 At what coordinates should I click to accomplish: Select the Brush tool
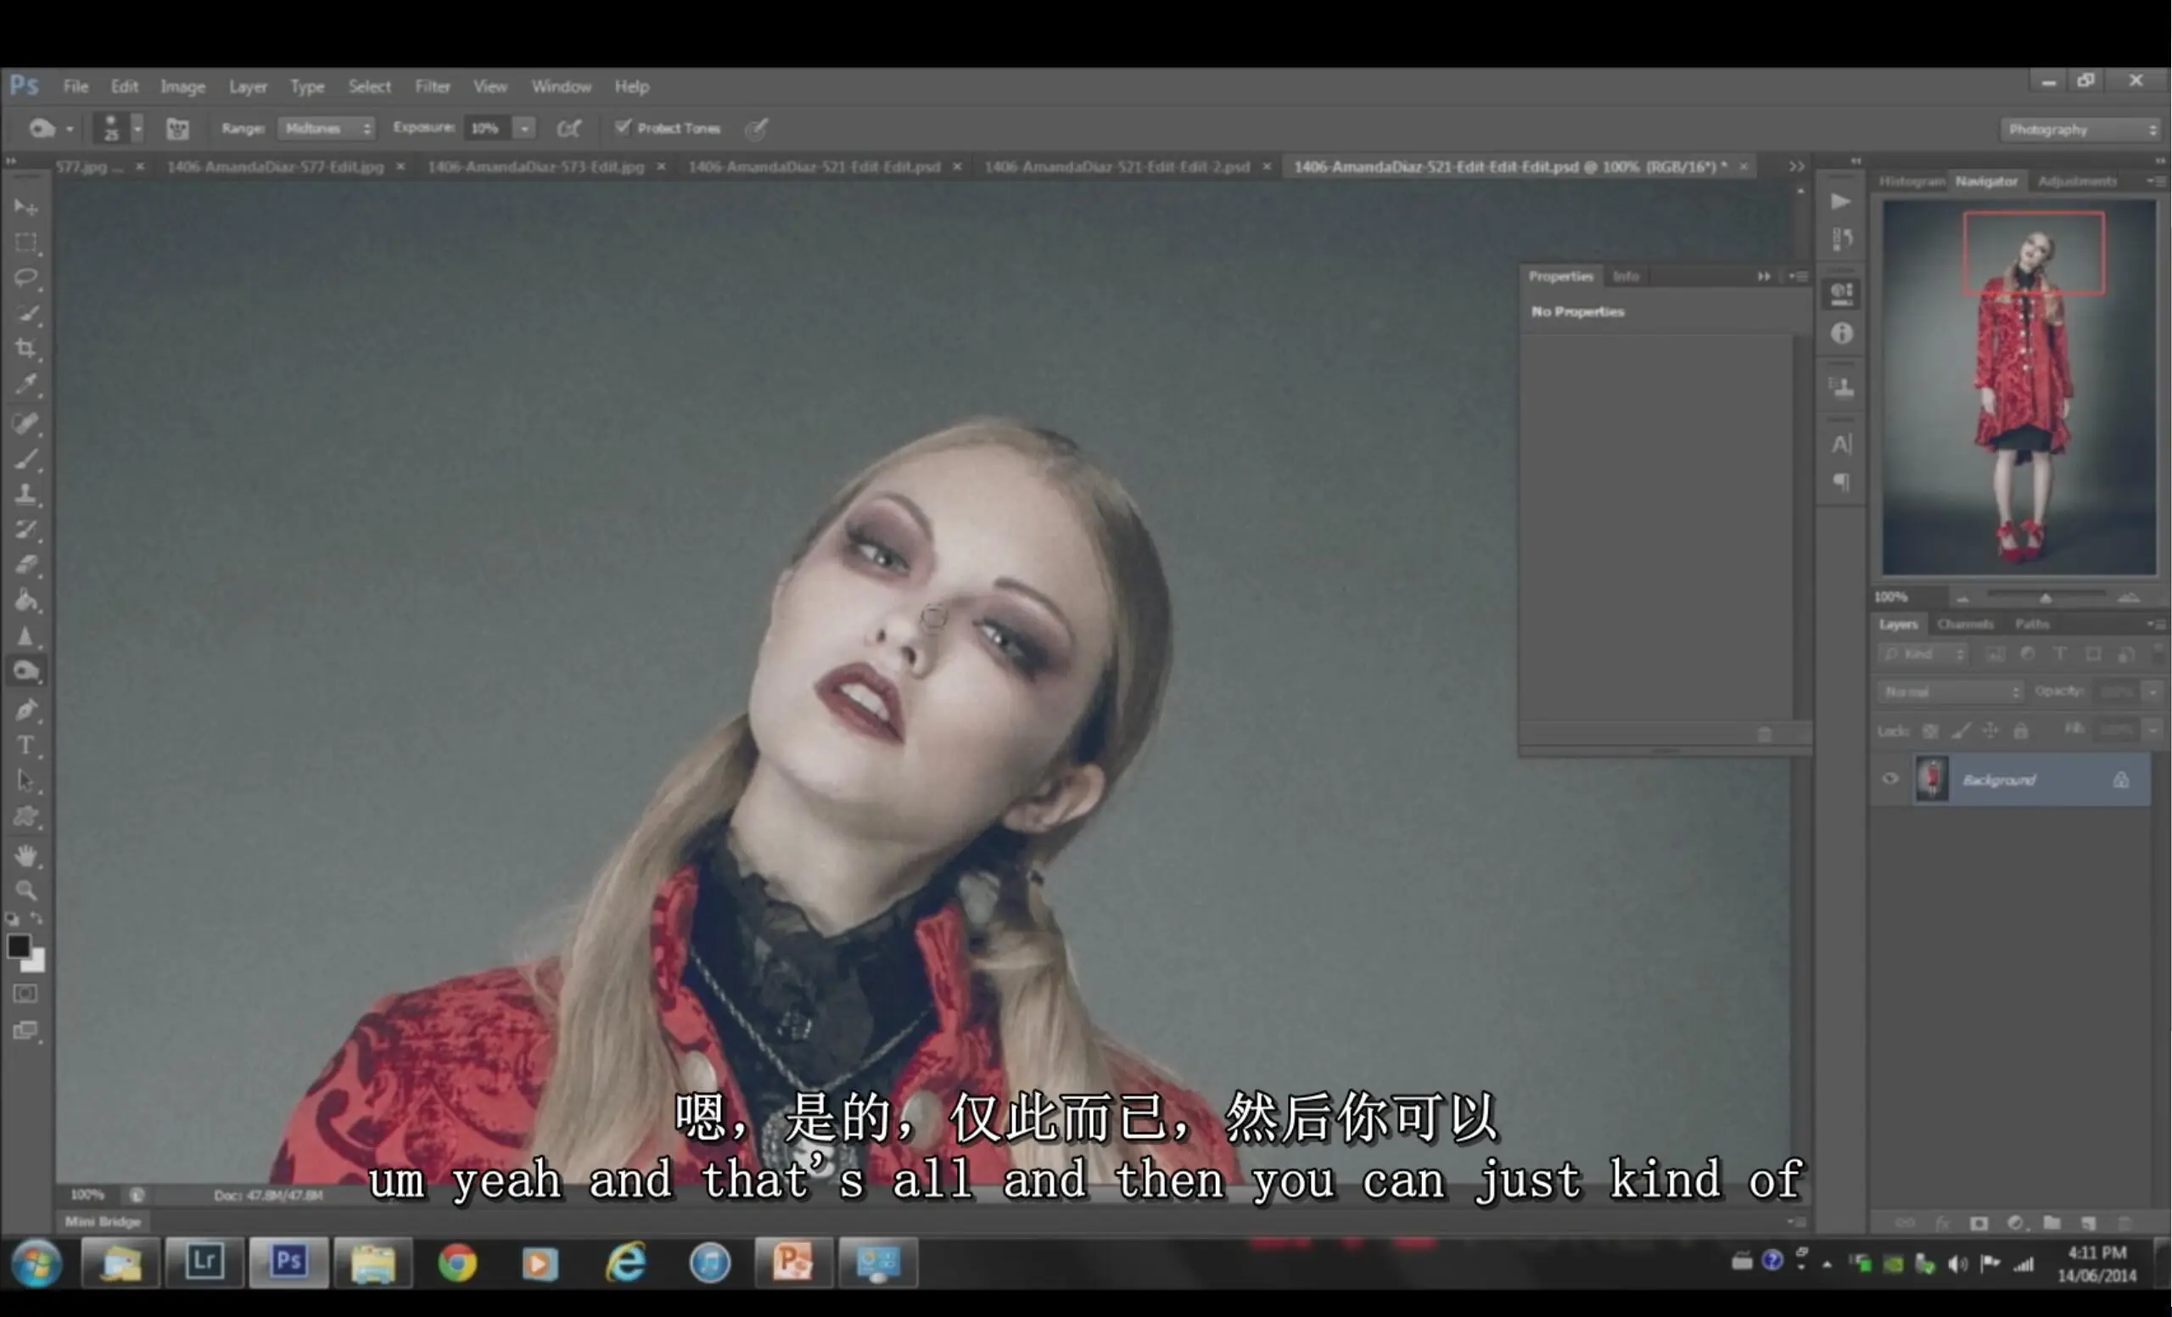click(25, 459)
